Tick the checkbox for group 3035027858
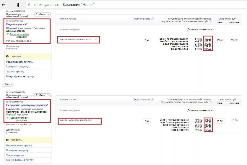This screenshot has width=247, height=165. tap(4, 14)
